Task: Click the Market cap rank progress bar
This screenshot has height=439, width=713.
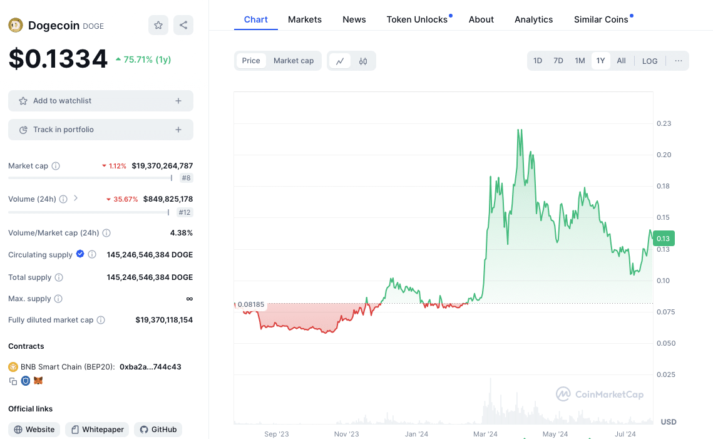Action: 90,178
